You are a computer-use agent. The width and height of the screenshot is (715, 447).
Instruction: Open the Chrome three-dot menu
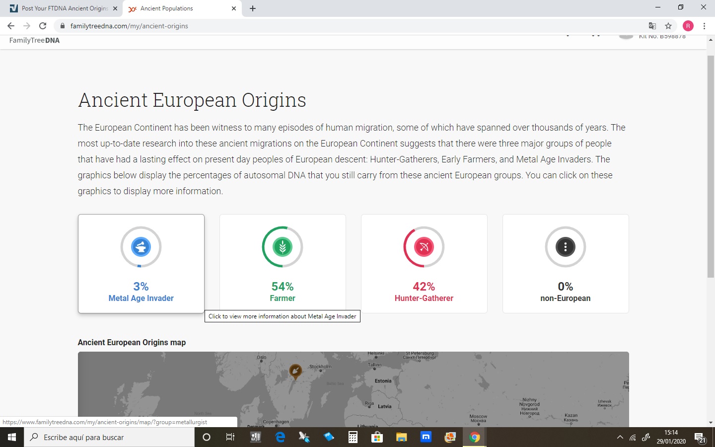pyautogui.click(x=704, y=26)
